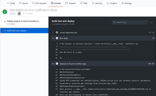Viewport: 156px width, 96px height.
Task: Click the Actions play icon
Action: tap(52, 3)
